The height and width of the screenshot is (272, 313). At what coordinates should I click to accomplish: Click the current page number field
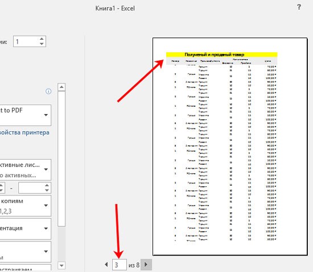click(x=120, y=265)
